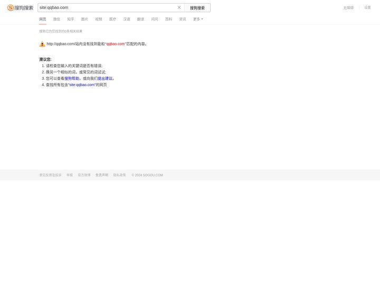Clear the search box with the X icon
The image size is (380, 285).
[179, 7]
